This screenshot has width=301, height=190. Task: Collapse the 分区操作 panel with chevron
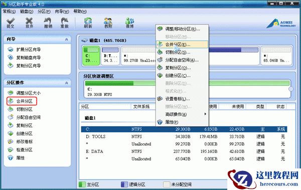66,83
